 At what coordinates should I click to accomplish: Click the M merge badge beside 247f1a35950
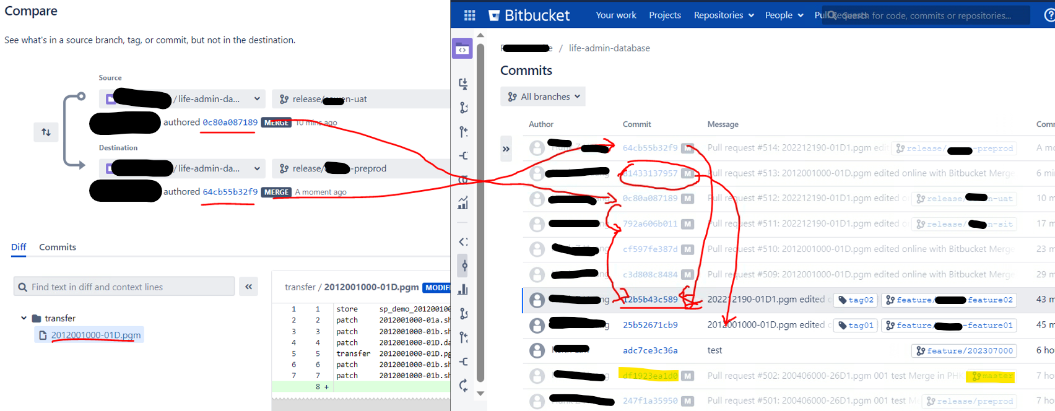click(687, 401)
